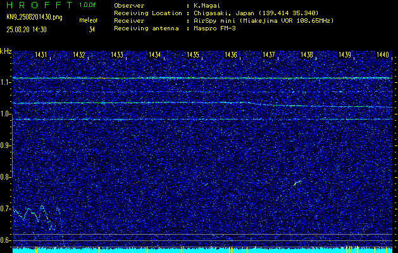Click the 1.1 frequency axis label
398x253 pixels.
point(5,82)
